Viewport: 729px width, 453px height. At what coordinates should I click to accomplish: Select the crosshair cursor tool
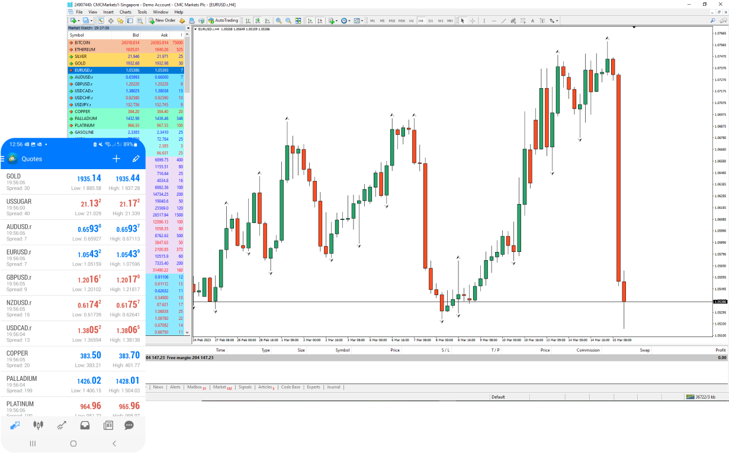click(473, 21)
